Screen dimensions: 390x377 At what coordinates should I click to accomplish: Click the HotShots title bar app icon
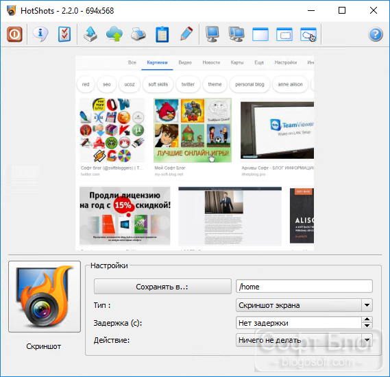12,10
